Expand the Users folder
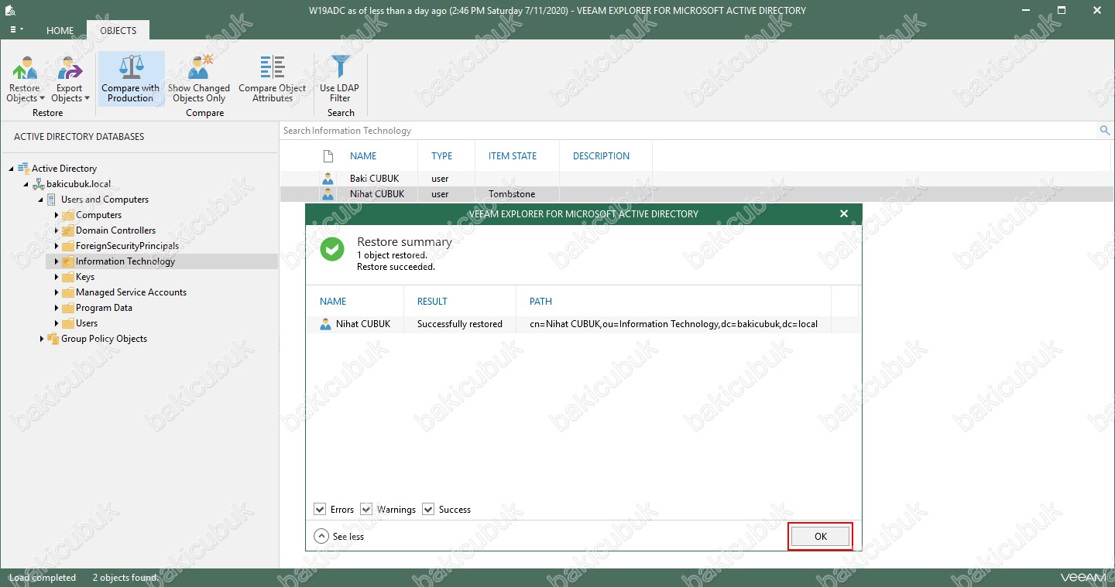 click(57, 323)
